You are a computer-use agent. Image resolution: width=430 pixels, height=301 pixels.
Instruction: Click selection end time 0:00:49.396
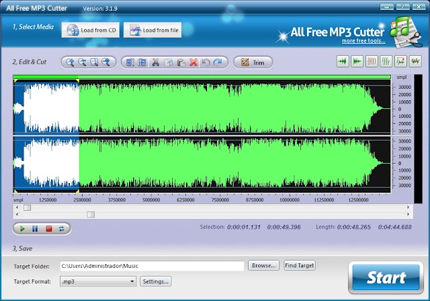pyautogui.click(x=284, y=227)
